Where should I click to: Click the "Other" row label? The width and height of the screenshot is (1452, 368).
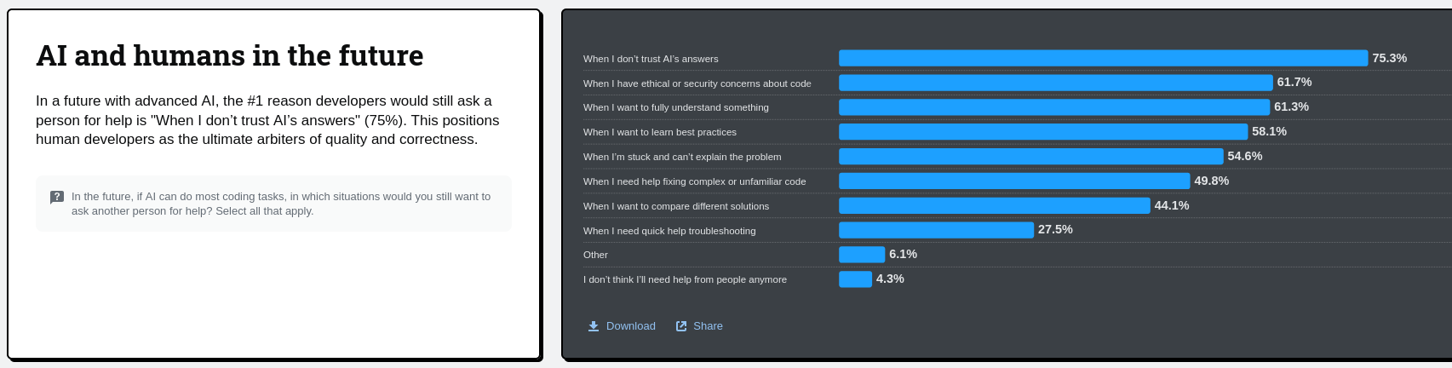pyautogui.click(x=595, y=255)
